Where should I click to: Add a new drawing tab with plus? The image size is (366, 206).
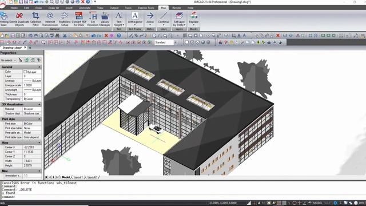(x=30, y=47)
